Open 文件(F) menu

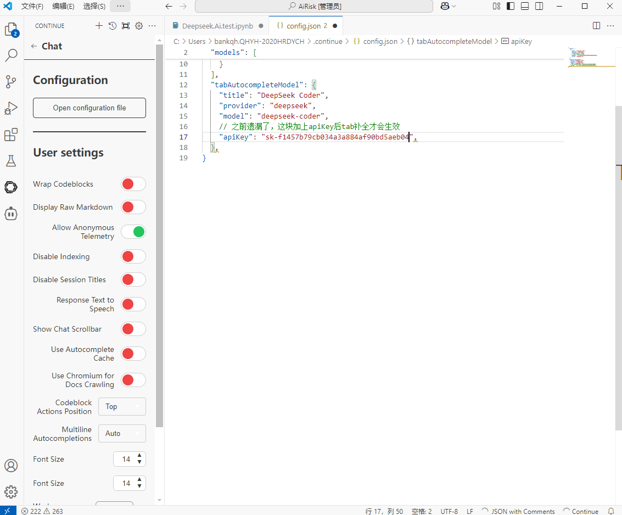32,7
